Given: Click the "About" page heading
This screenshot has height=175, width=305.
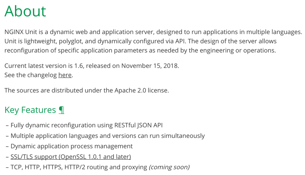Looking at the screenshot, I should [x=25, y=11].
